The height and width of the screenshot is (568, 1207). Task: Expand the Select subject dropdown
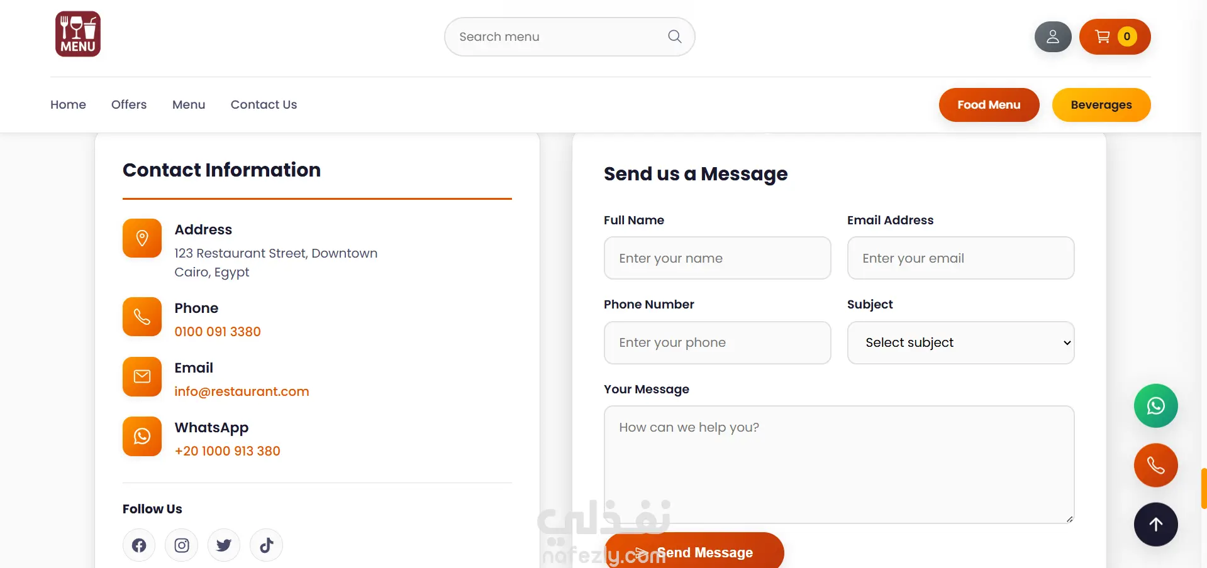960,342
